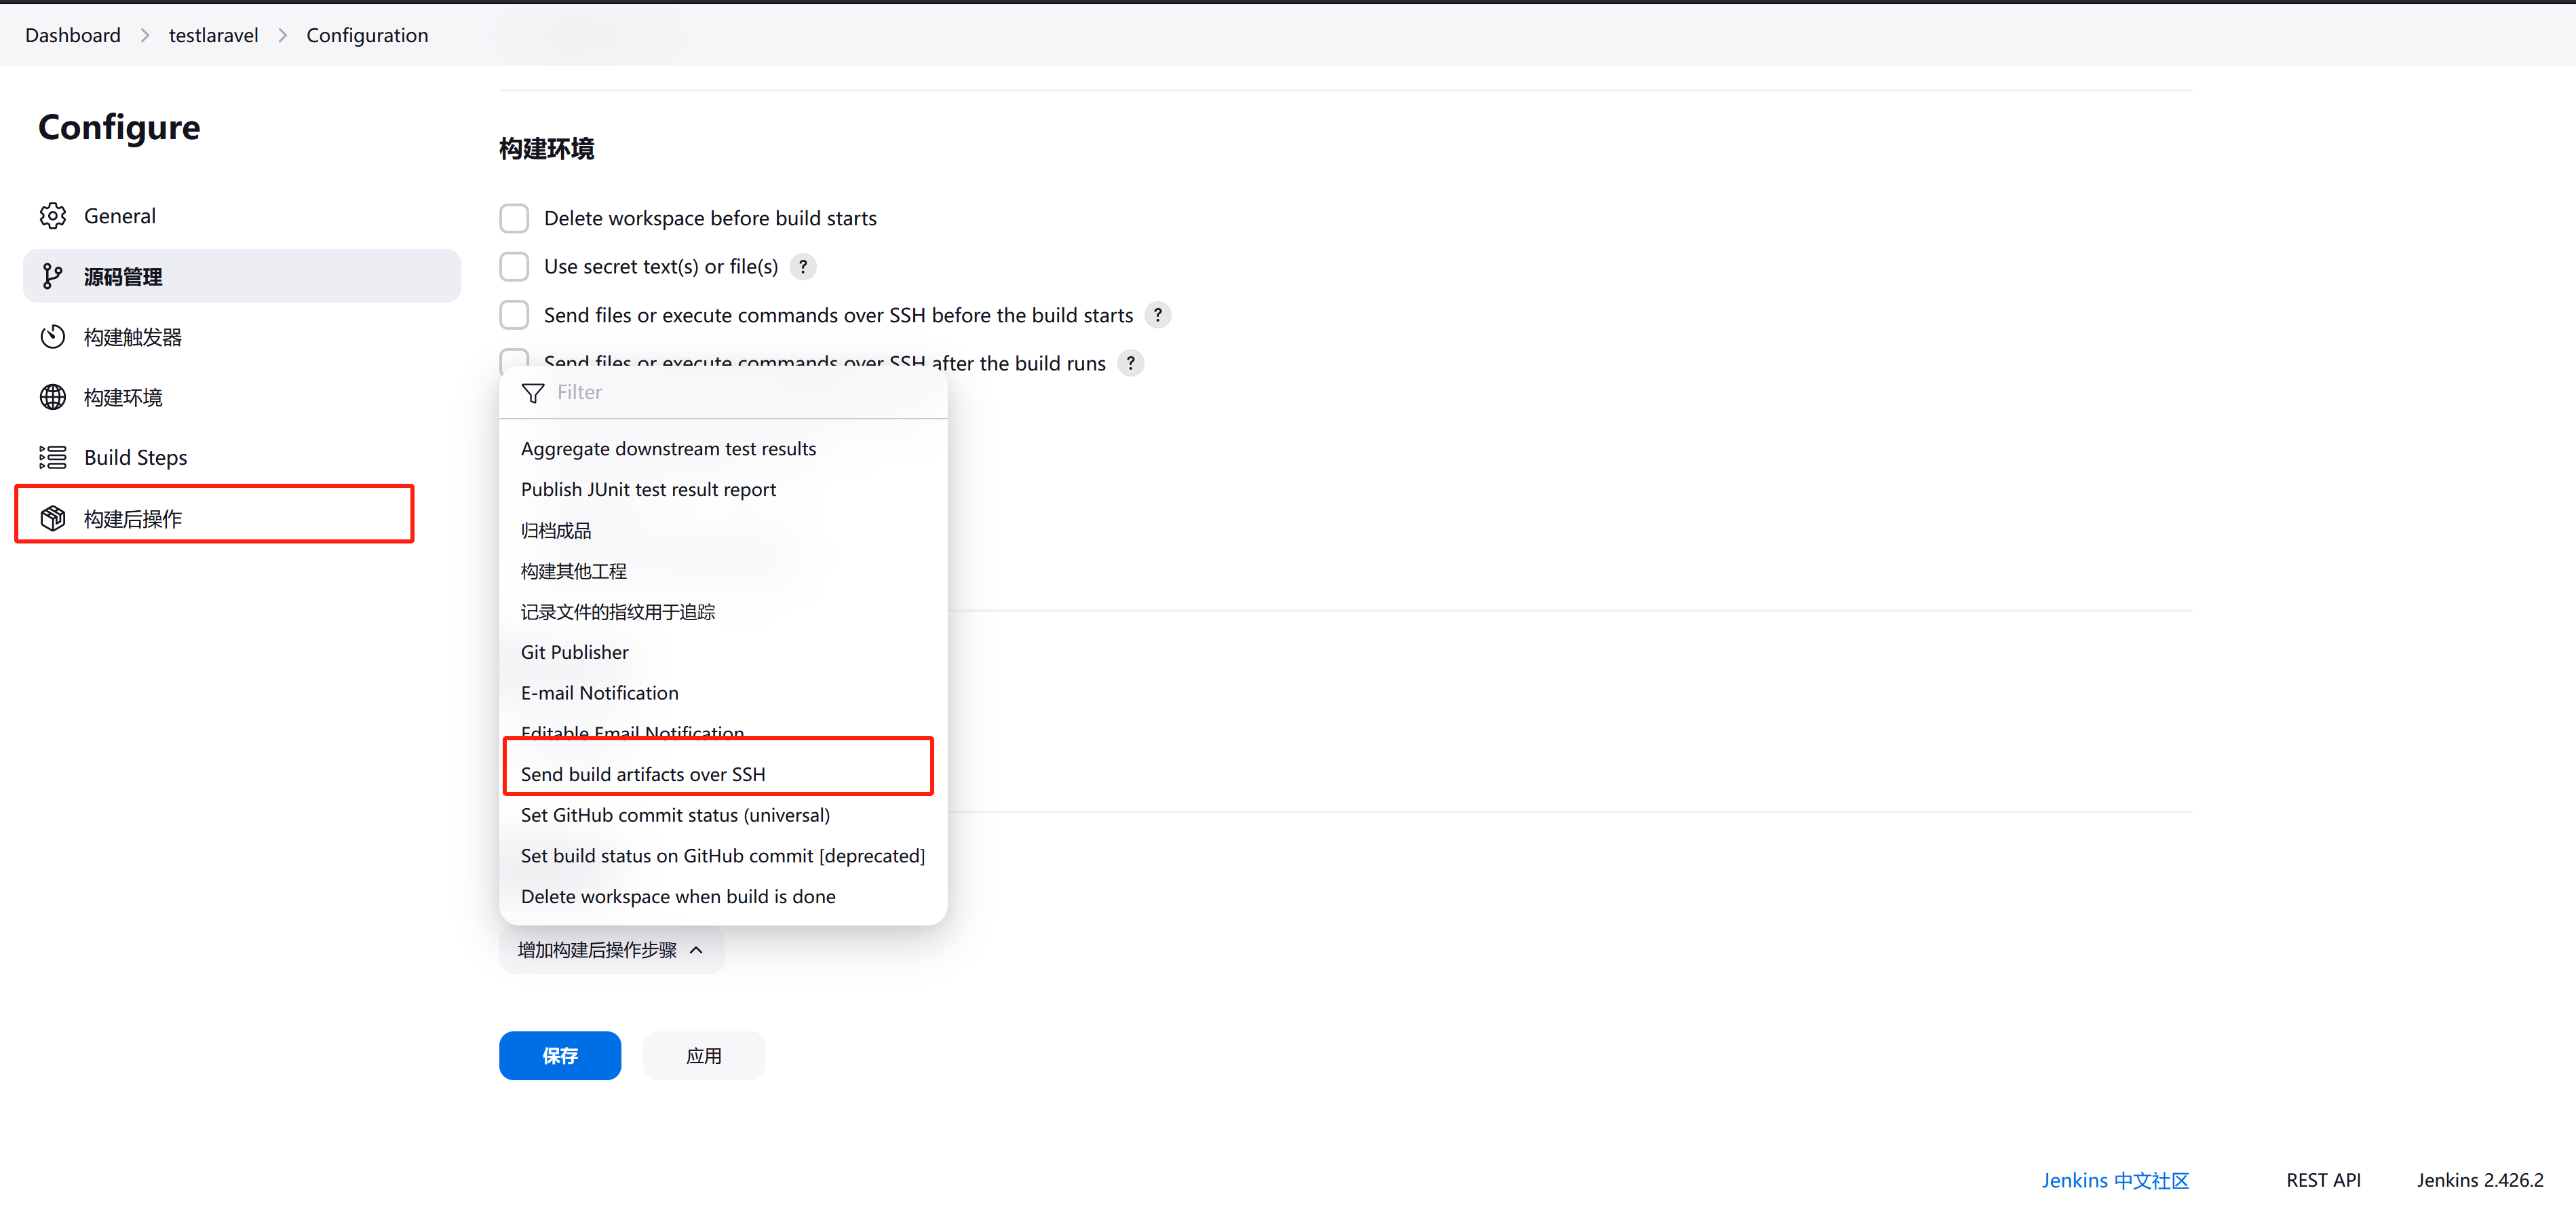
Task: Check Use secret text(s) or file(s)
Action: coord(514,267)
